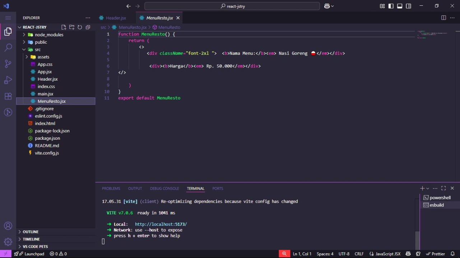Open the Run and Debug view

pyautogui.click(x=8, y=80)
